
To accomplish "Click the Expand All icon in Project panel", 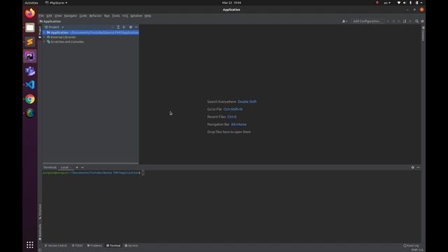I will [118, 27].
